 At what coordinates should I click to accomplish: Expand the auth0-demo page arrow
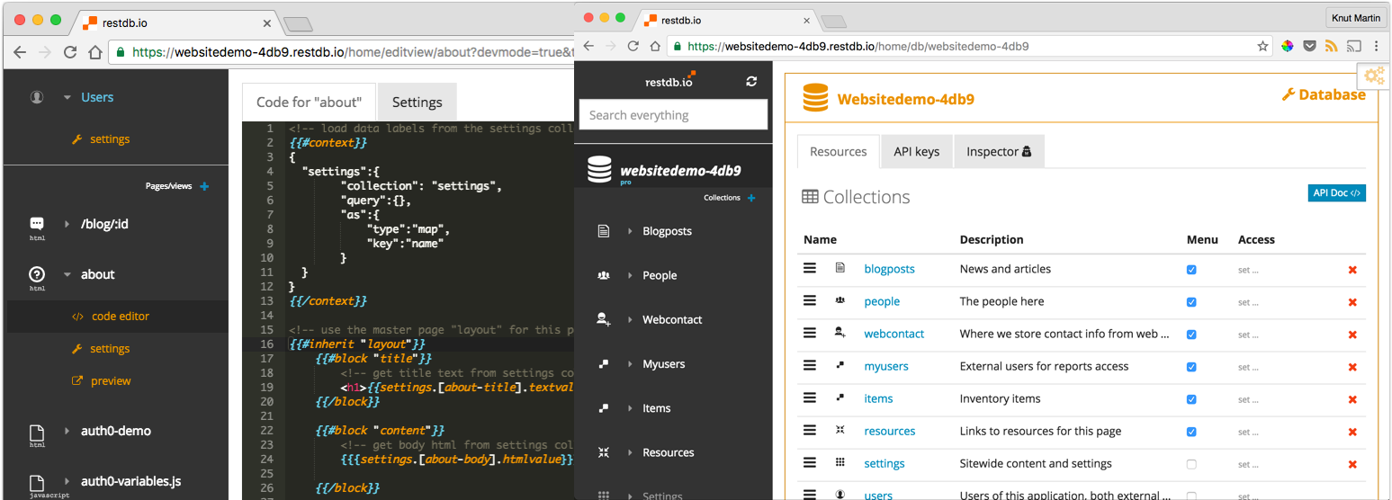(67, 431)
